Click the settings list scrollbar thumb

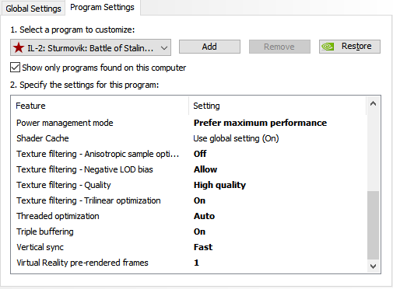point(373,225)
